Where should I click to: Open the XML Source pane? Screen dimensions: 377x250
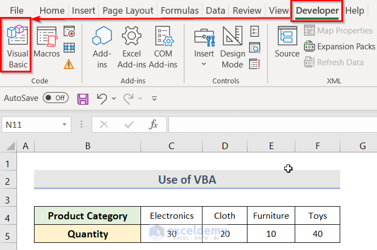tap(287, 42)
